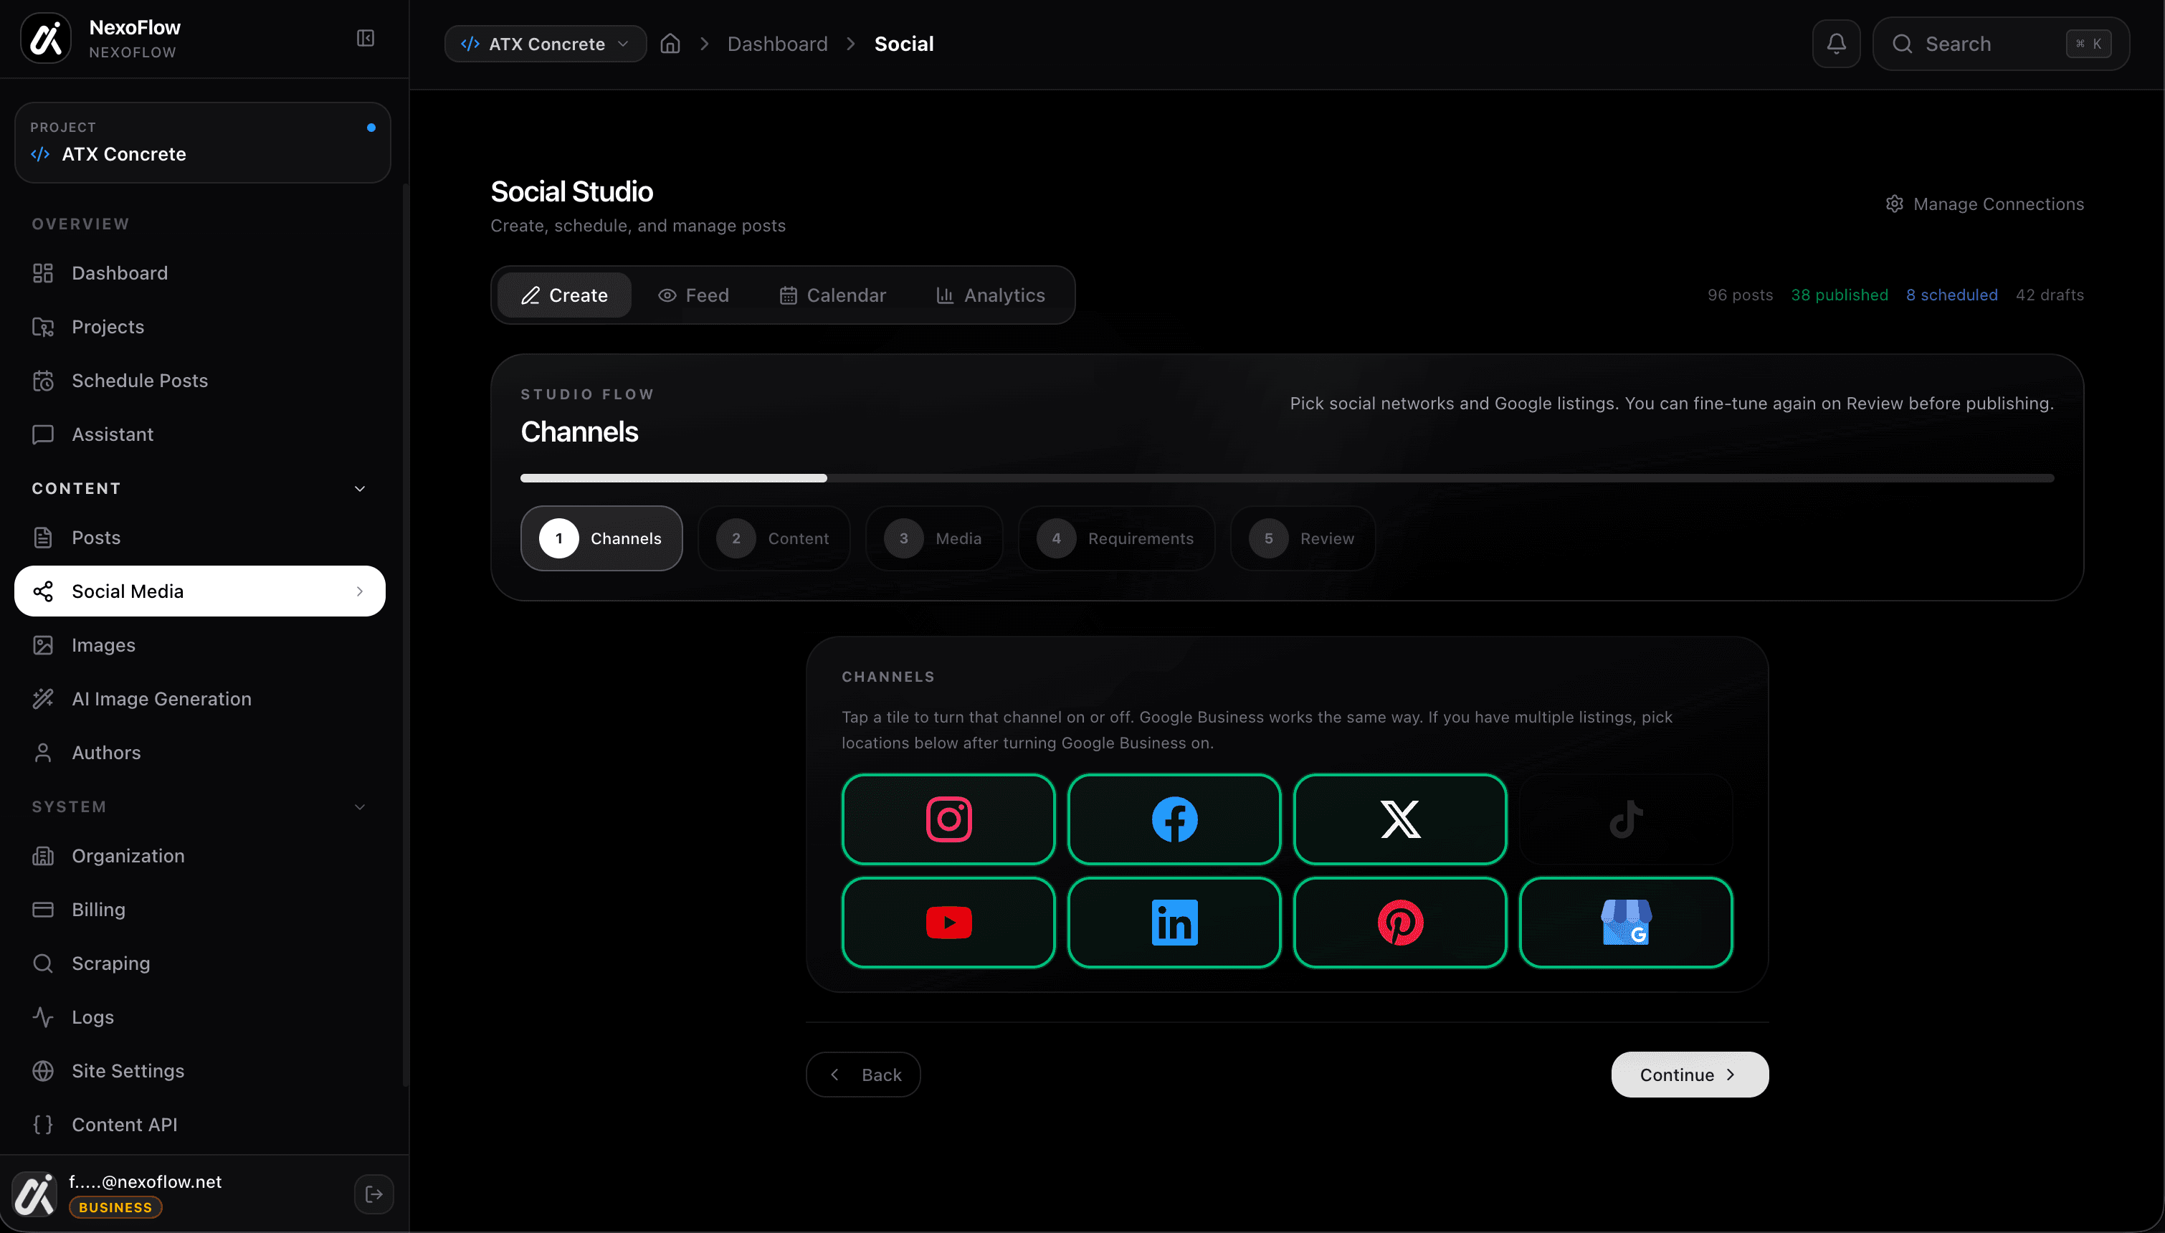Image resolution: width=2165 pixels, height=1233 pixels.
Task: Click the Continue button
Action: click(1689, 1075)
